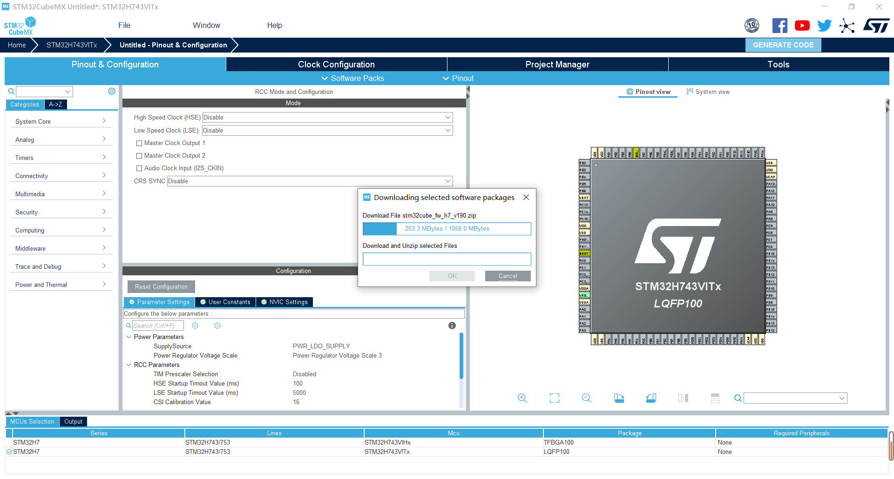Enable Audio Clock Input (I2S_CKIN) checkbox

coord(139,168)
